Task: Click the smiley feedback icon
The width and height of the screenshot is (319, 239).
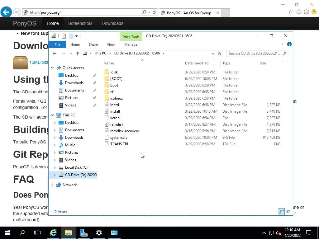Action: tap(314, 12)
